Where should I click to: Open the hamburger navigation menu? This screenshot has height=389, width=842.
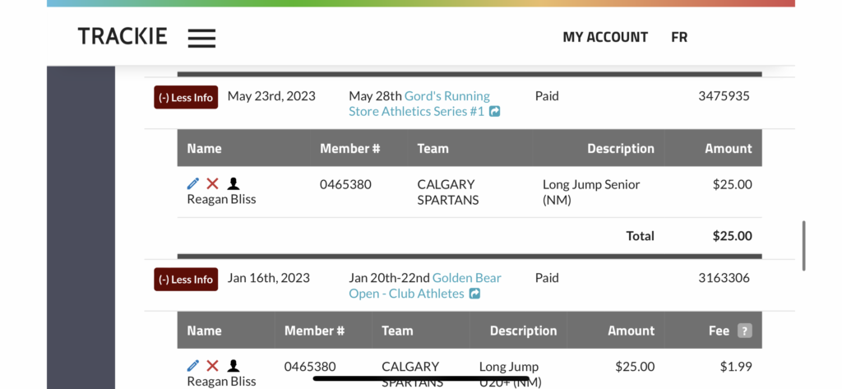point(201,38)
